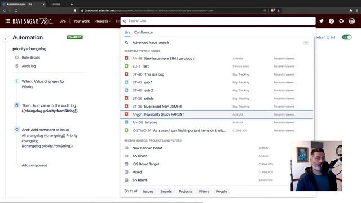Click Advanced issue search magnifier icon
The width and height of the screenshot is (361, 203).
tap(126, 43)
